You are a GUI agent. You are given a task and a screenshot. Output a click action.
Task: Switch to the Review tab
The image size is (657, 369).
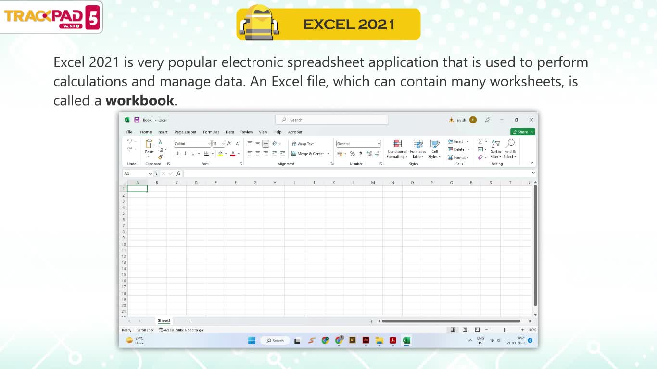[247, 132]
